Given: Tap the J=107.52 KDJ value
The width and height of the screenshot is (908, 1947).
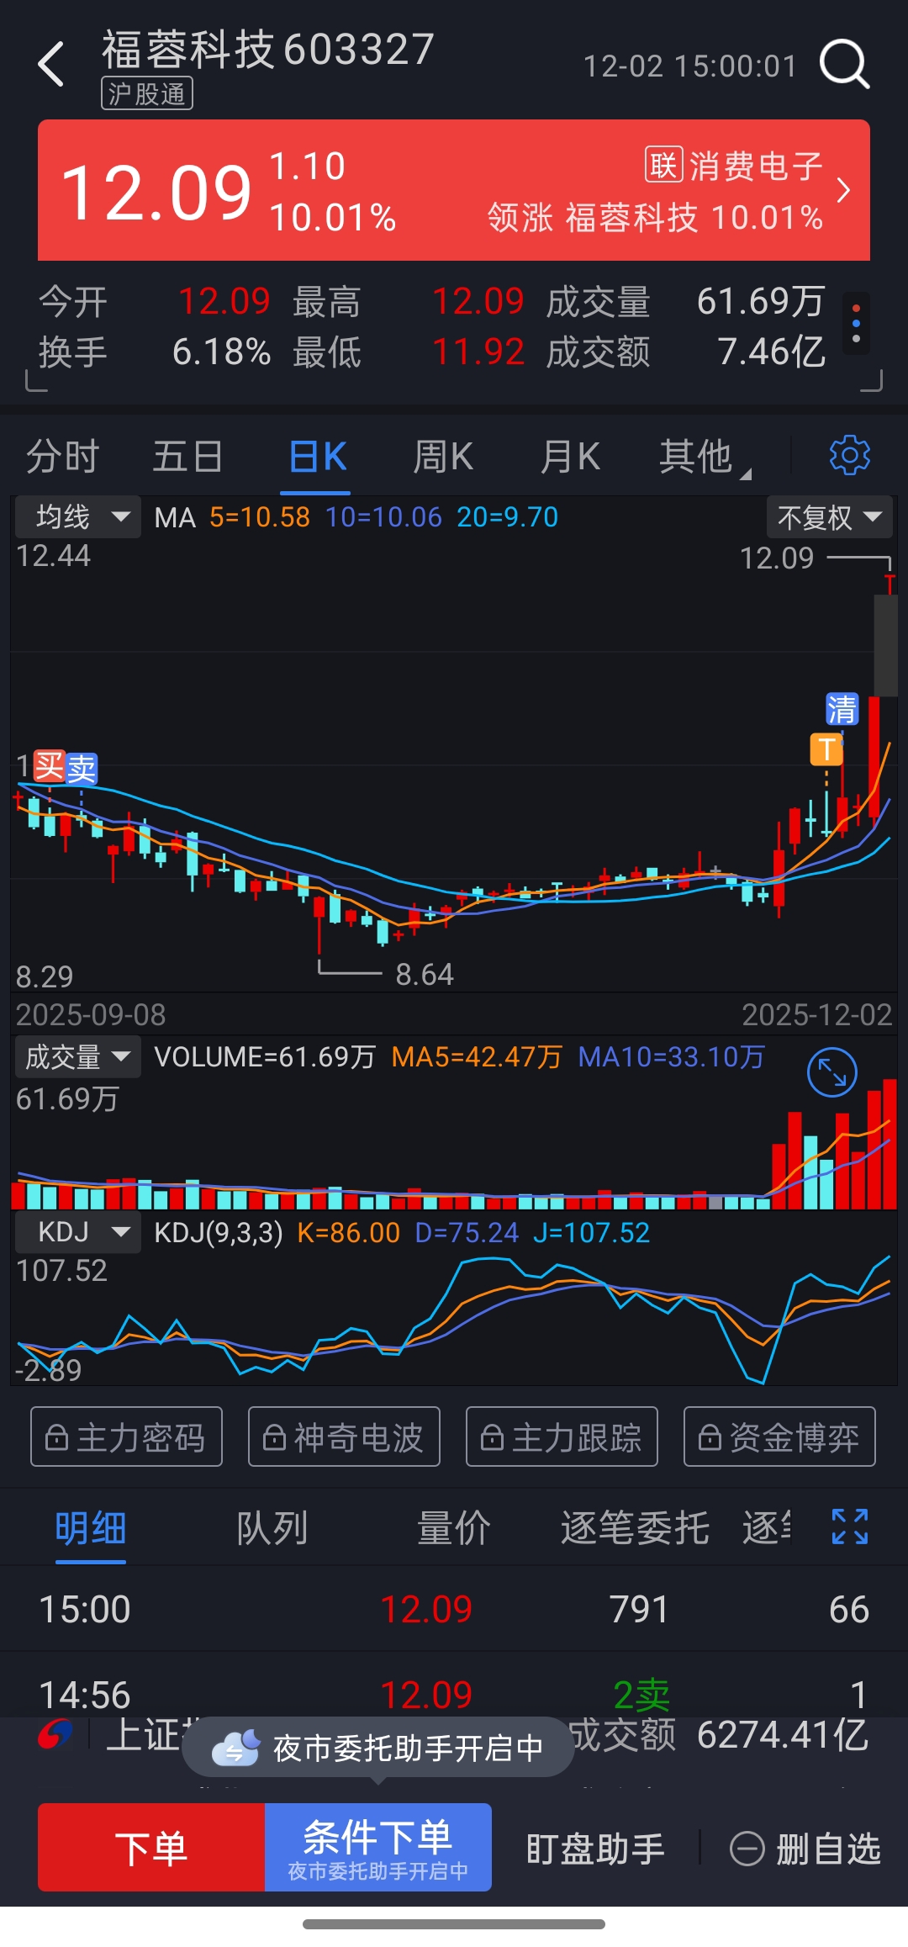Looking at the screenshot, I should pos(592,1233).
